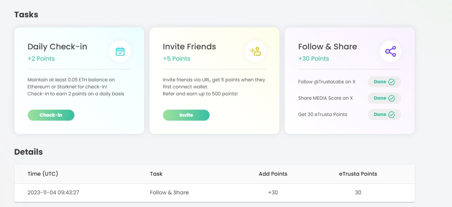The height and width of the screenshot is (207, 452).
Task: Click the +30 Points label under Follow & Share
Action: pyautogui.click(x=314, y=59)
